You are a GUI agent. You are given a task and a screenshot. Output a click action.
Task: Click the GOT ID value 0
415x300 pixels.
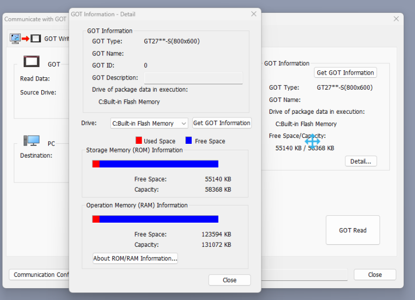[145, 65]
